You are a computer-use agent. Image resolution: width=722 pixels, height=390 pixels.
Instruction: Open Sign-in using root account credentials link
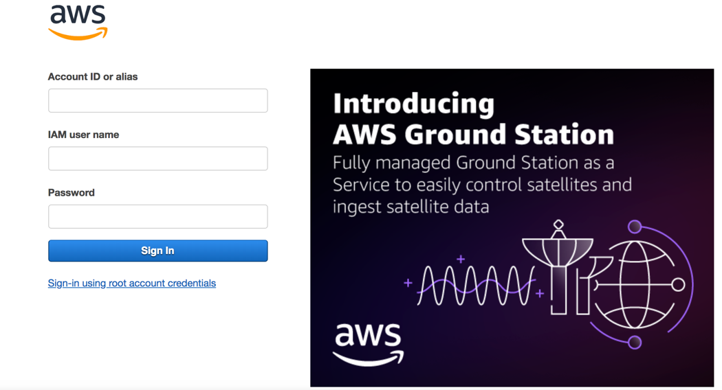pos(131,283)
